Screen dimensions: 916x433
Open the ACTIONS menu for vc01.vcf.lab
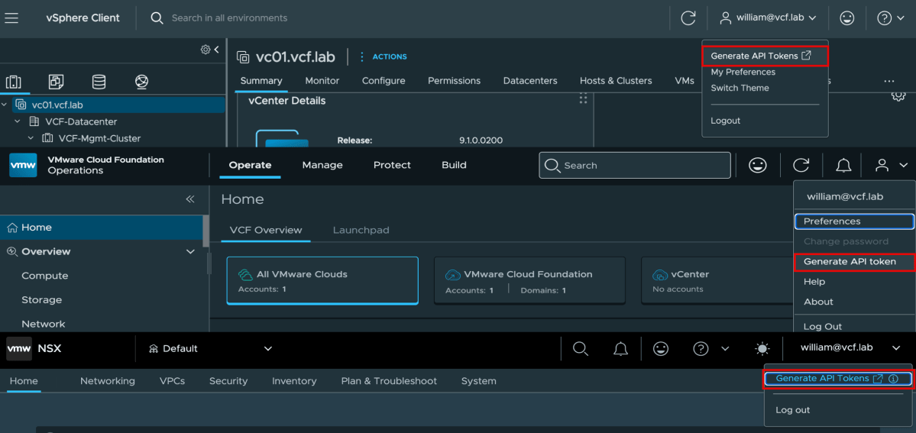384,57
